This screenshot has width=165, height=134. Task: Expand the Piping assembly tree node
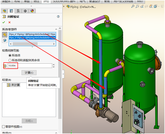click(x=64, y=6)
